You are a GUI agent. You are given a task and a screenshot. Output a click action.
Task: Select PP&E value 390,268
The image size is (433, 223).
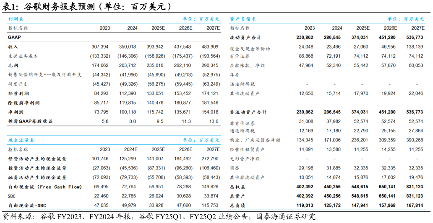click(414, 140)
